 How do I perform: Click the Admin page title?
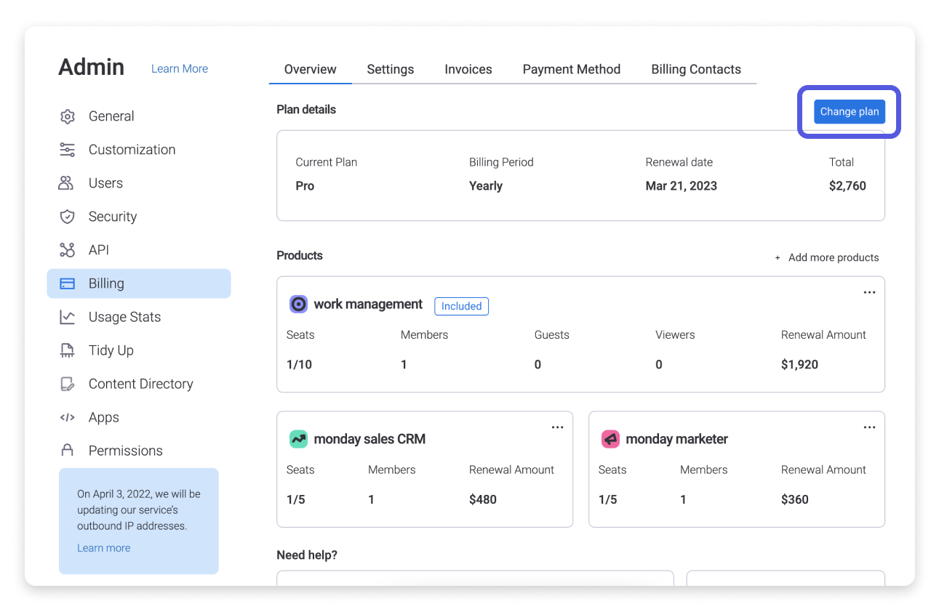click(92, 68)
